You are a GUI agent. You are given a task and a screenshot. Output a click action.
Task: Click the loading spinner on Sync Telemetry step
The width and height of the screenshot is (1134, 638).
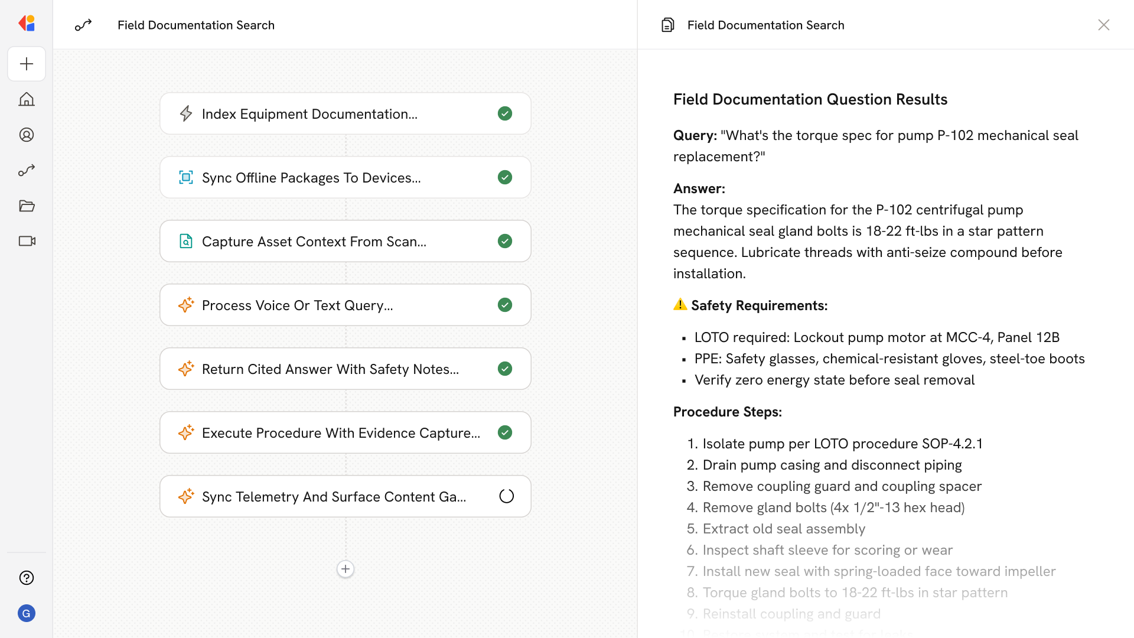pos(506,496)
